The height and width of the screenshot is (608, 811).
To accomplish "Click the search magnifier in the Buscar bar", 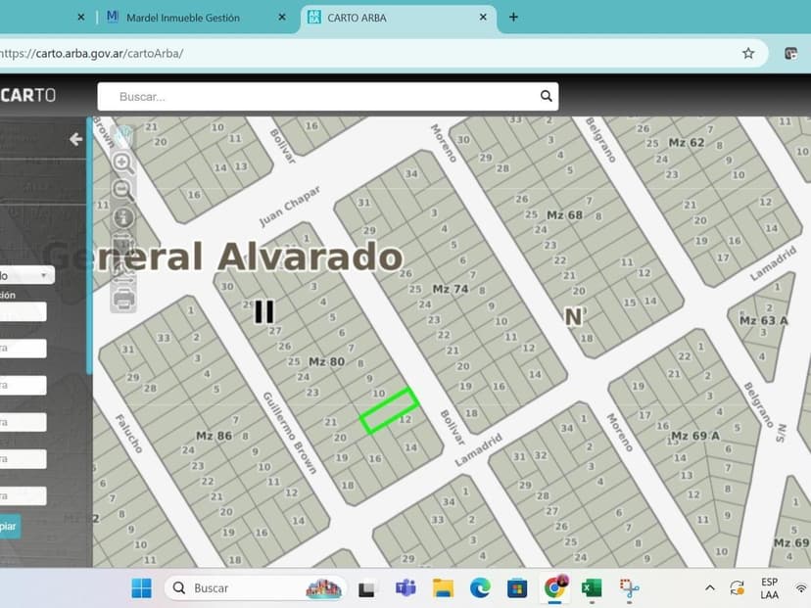I will point(546,96).
